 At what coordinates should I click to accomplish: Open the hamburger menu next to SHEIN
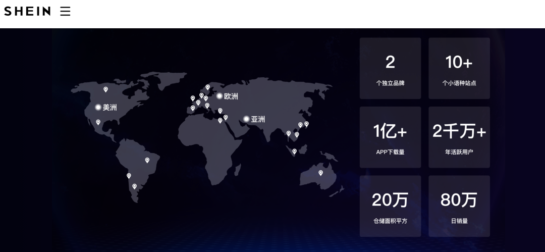pos(65,11)
